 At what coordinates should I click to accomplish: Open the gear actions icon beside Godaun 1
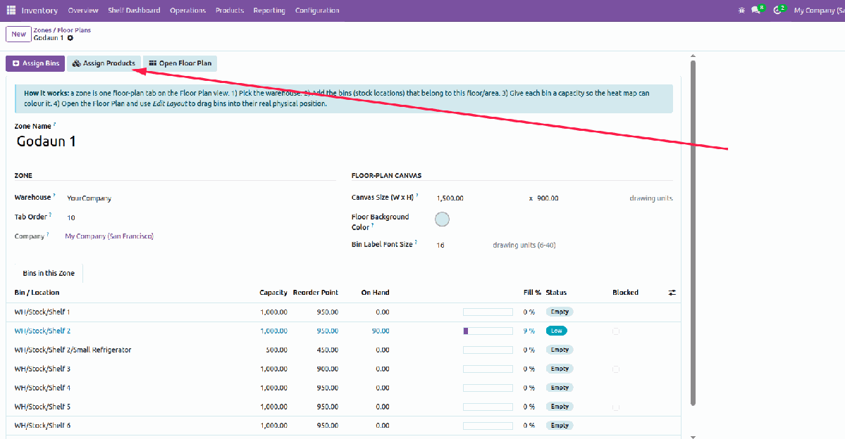click(70, 38)
